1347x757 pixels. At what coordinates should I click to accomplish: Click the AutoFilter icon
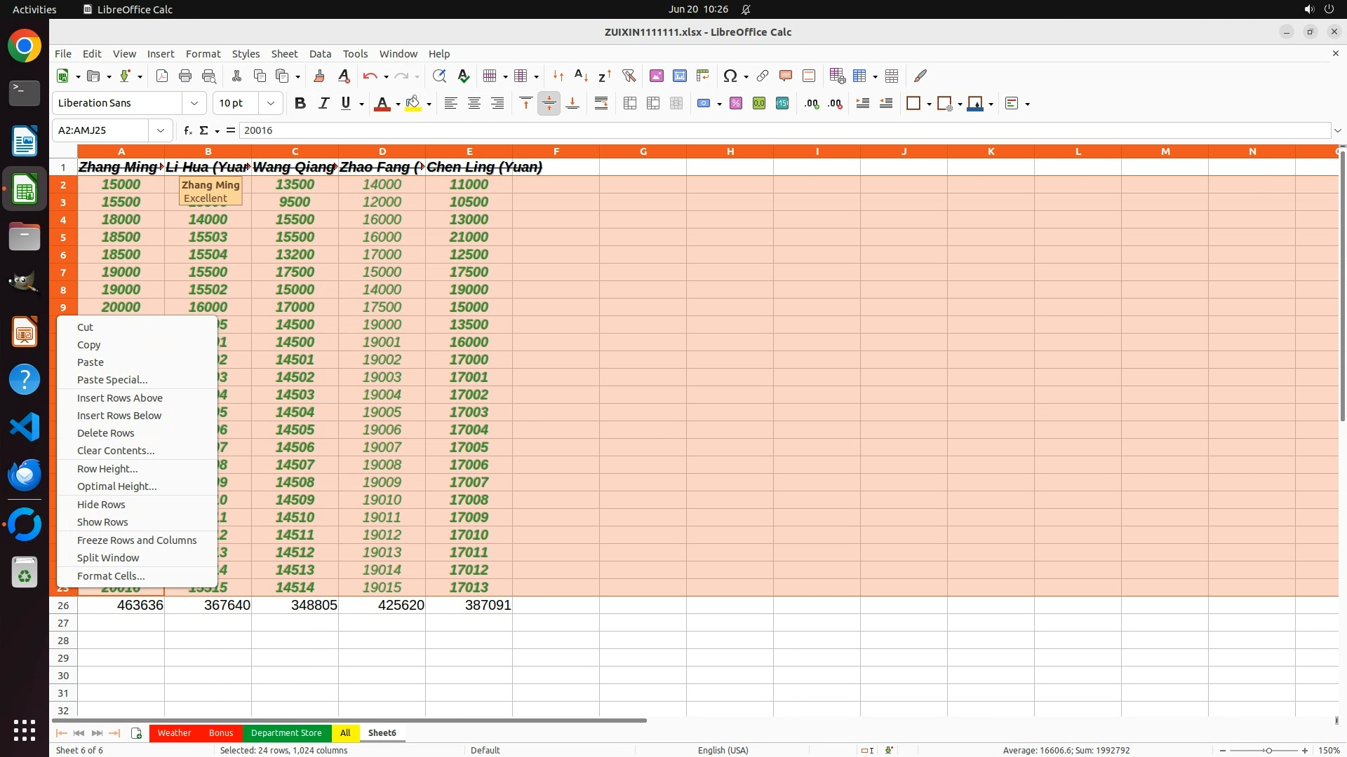click(629, 76)
